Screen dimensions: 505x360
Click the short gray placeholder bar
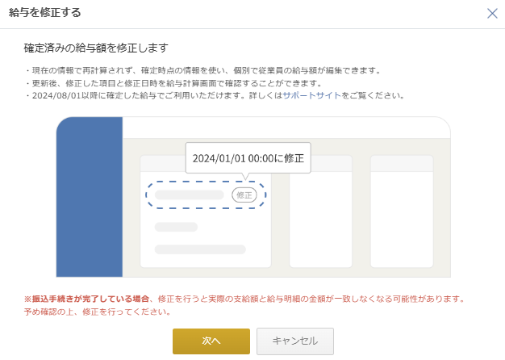(x=176, y=227)
